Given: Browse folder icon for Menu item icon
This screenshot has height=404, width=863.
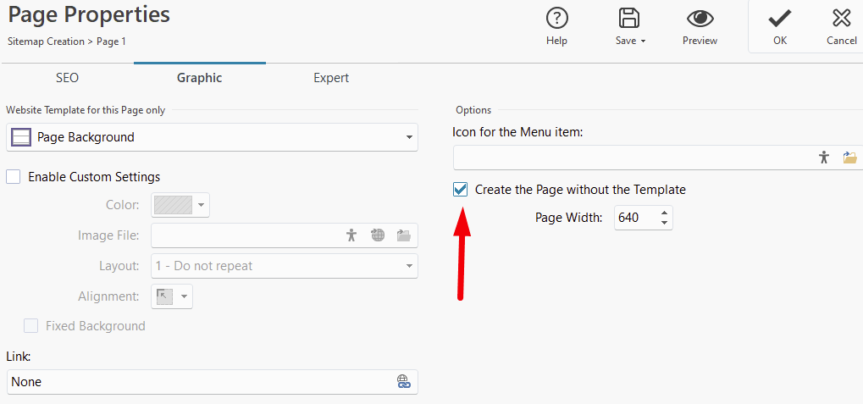Looking at the screenshot, I should click(x=849, y=158).
